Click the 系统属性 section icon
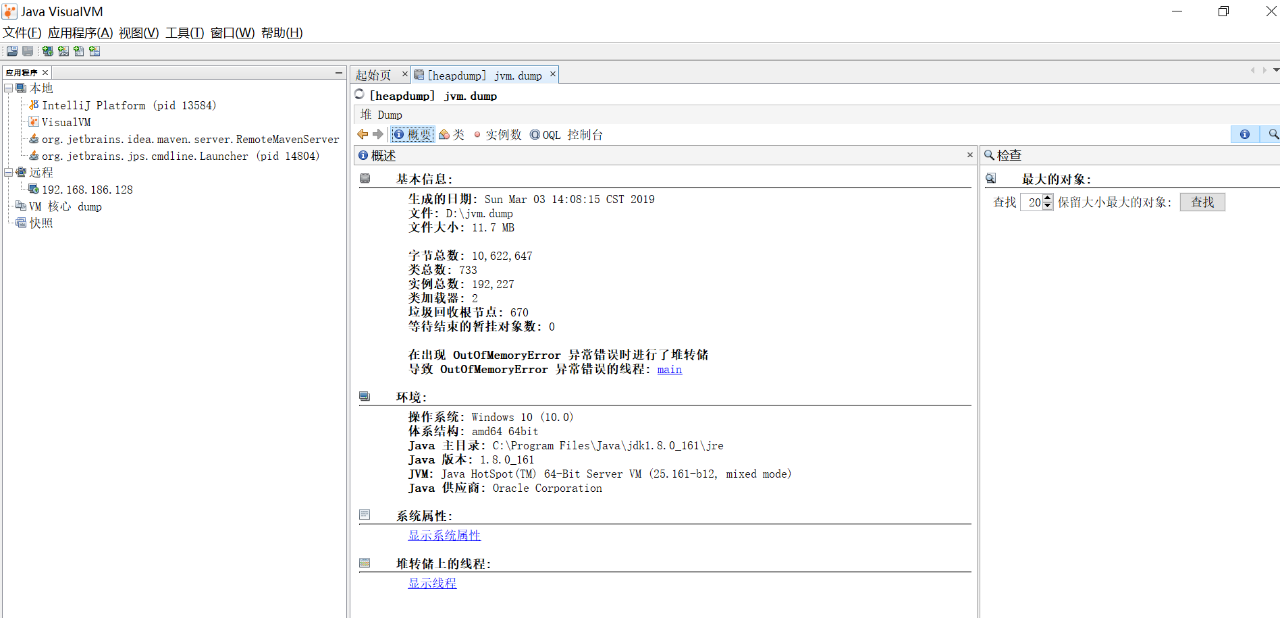The image size is (1280, 618). click(365, 515)
